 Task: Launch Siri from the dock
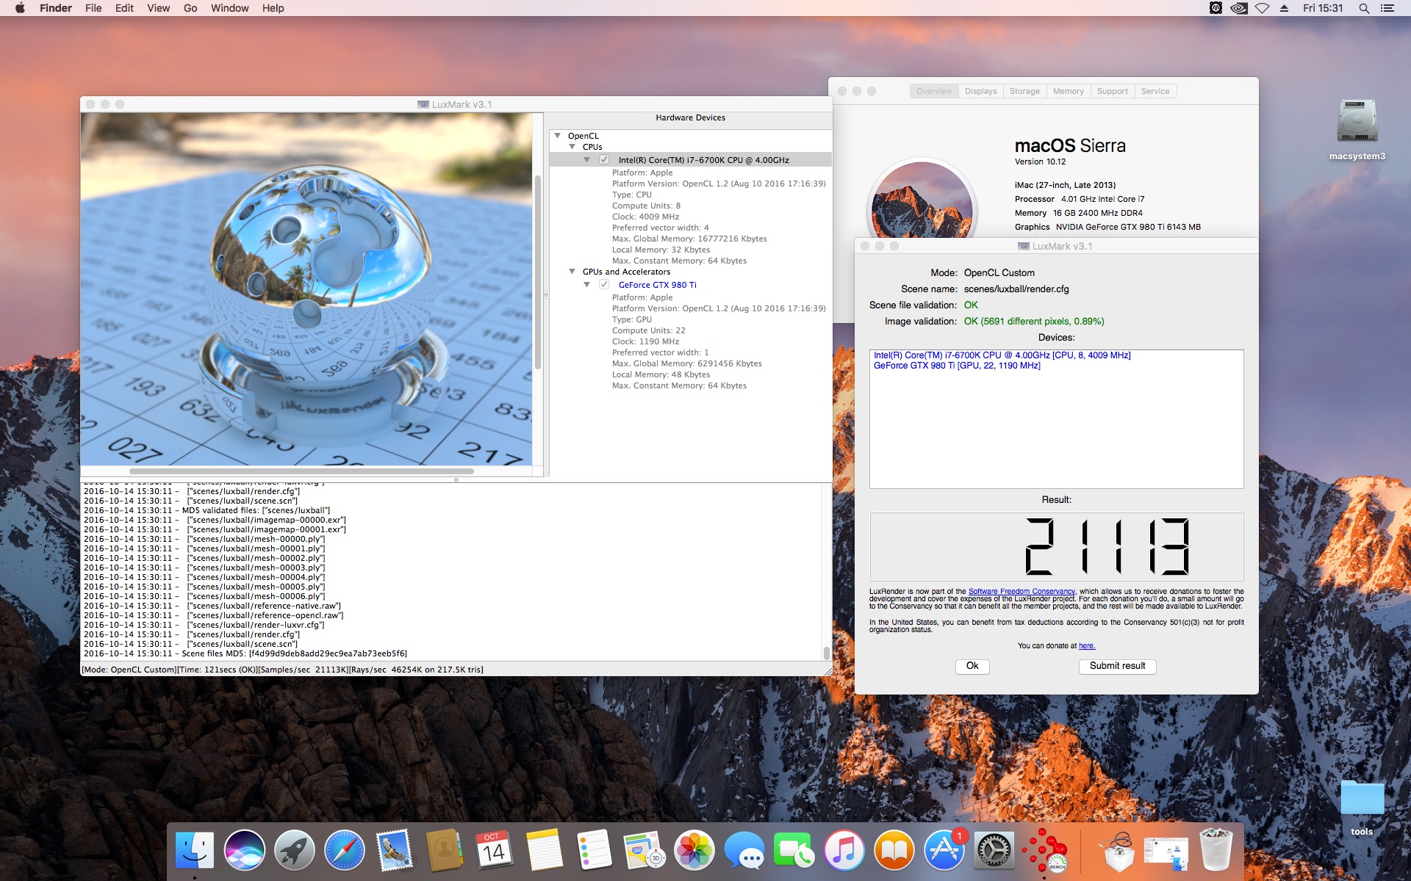tap(244, 851)
